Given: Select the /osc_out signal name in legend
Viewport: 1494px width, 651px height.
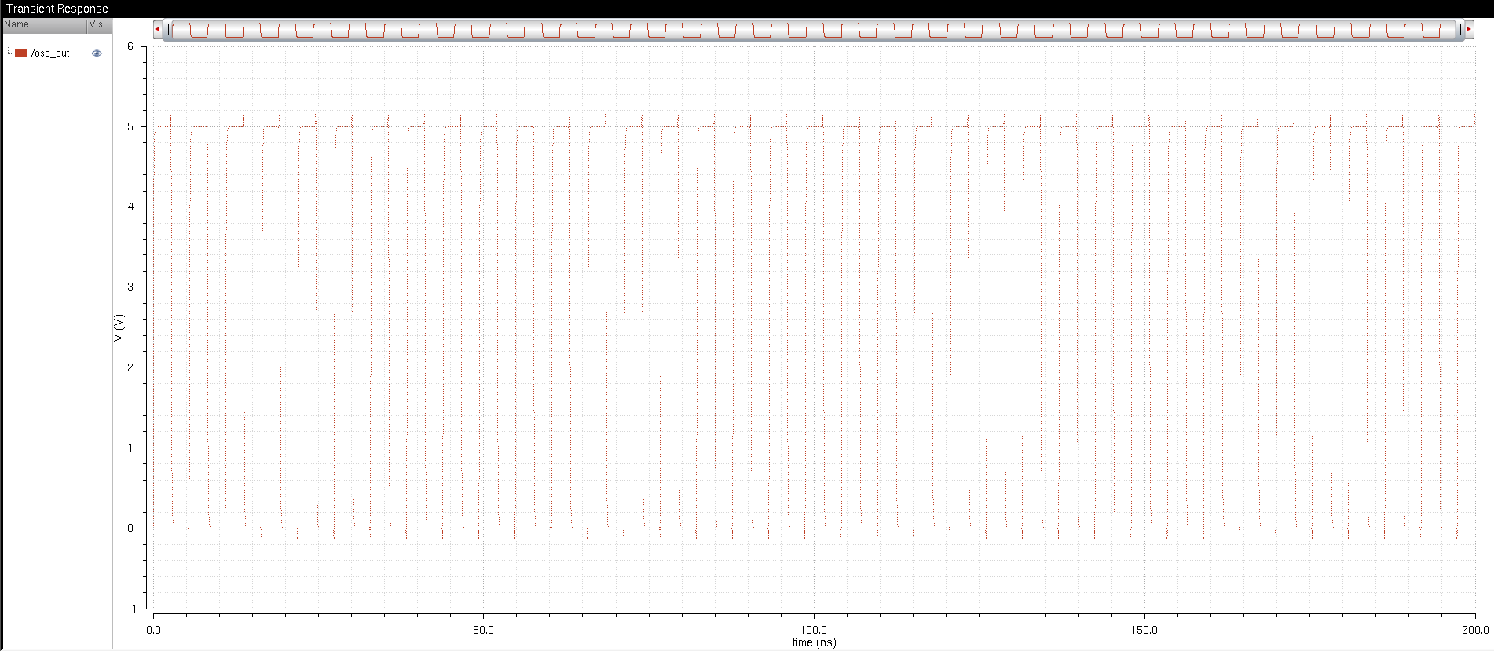Looking at the screenshot, I should [50, 53].
